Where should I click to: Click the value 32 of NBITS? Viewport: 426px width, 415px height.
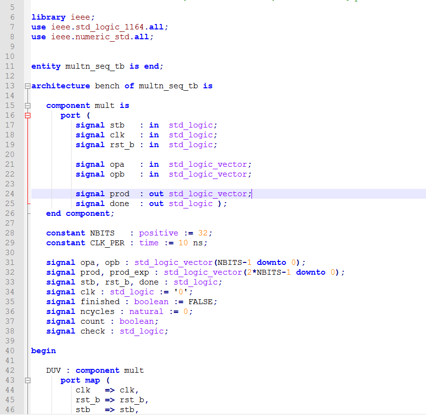203,233
